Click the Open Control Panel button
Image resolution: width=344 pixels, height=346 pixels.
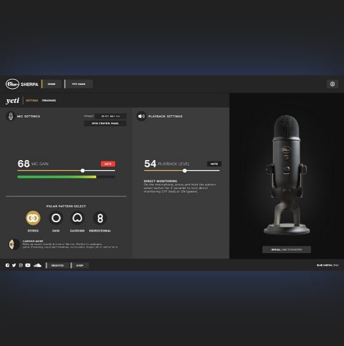point(105,123)
